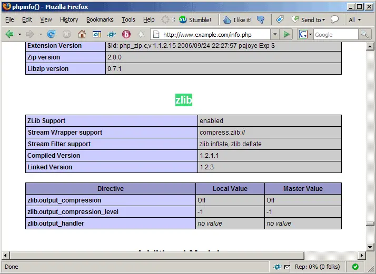This screenshot has height=274, width=376.
Task: Expand the address bar URL dropdown
Action: (x=275, y=35)
